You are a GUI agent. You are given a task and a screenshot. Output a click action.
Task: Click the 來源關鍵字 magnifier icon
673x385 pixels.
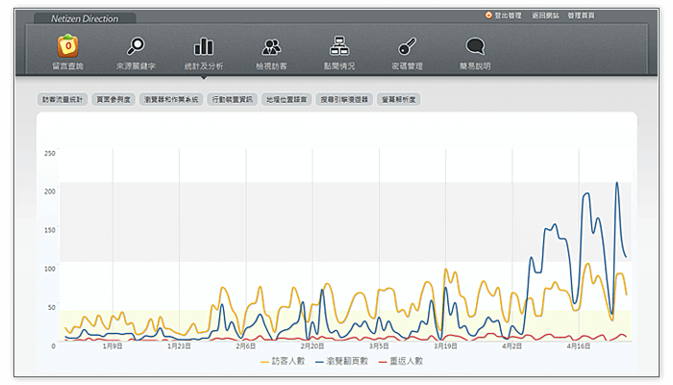[136, 46]
